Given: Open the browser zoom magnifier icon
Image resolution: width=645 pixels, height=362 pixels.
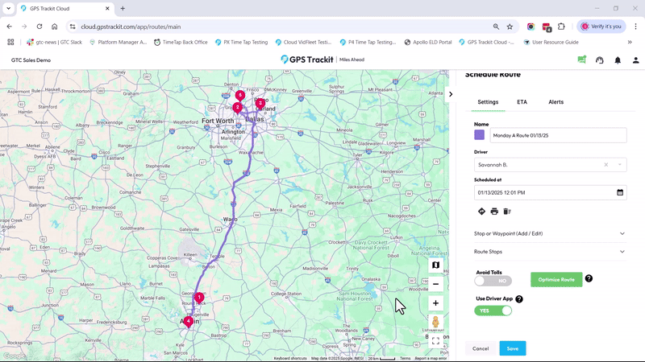Looking at the screenshot, I should point(496,27).
